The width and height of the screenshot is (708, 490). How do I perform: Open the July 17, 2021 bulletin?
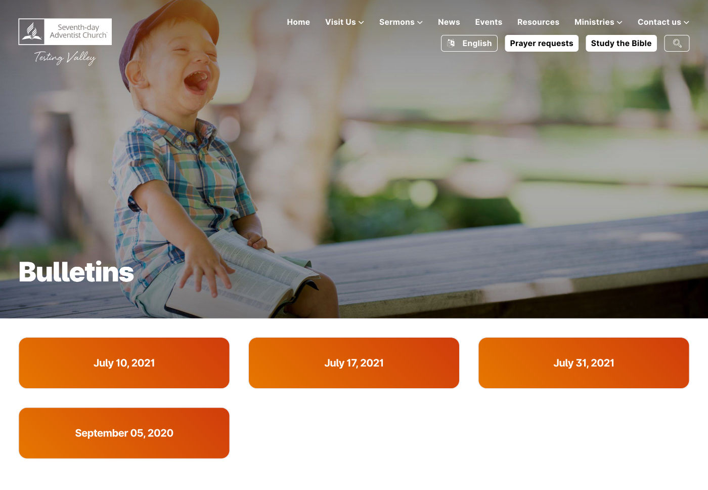pyautogui.click(x=354, y=363)
